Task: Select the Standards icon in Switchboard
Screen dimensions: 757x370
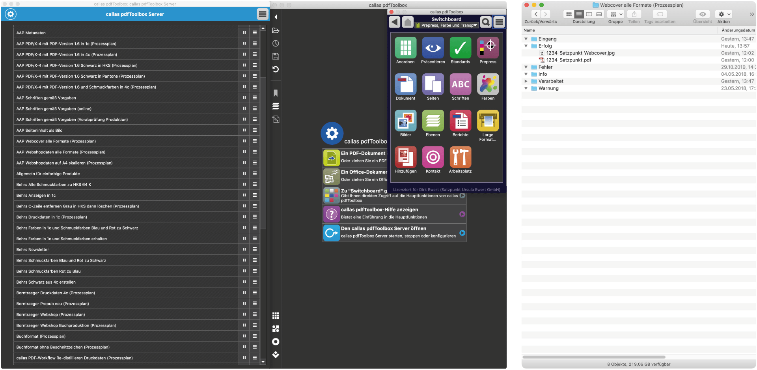Action: click(x=461, y=48)
